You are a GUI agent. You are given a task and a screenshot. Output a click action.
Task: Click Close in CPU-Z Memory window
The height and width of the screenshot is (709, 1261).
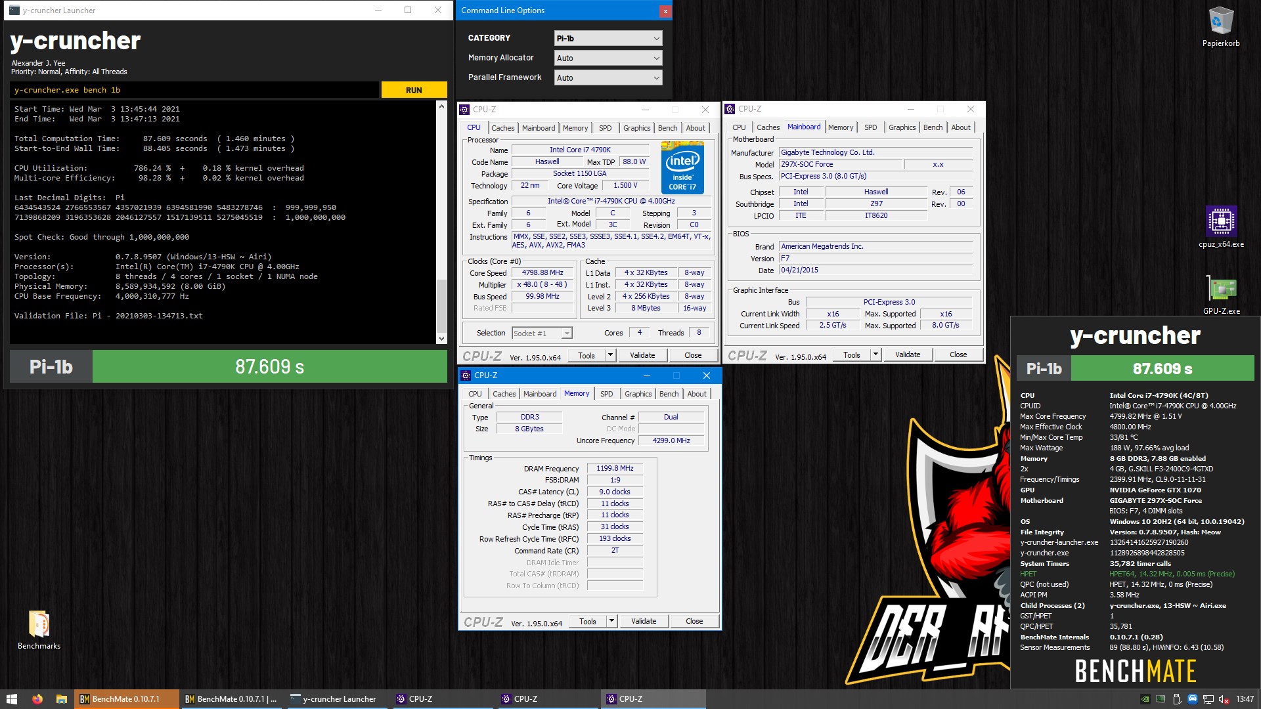pos(694,621)
